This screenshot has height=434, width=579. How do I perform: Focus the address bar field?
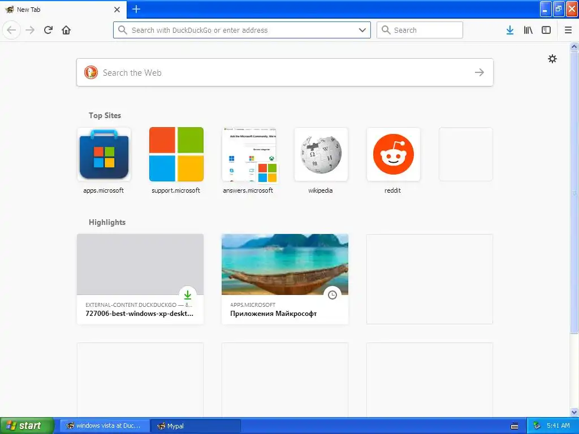tap(242, 30)
